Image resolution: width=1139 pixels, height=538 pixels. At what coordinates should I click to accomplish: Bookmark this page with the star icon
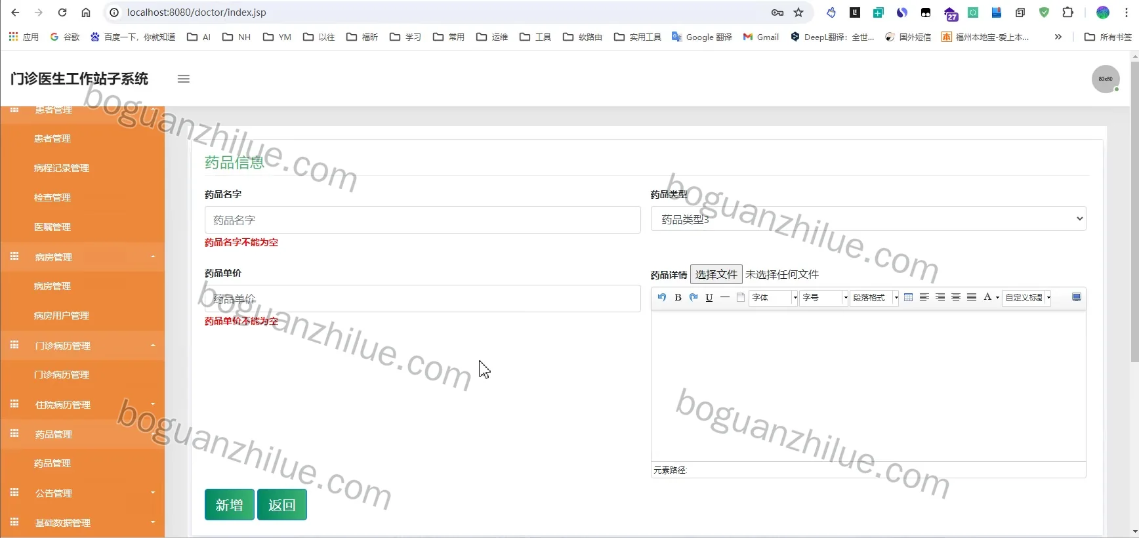(798, 12)
